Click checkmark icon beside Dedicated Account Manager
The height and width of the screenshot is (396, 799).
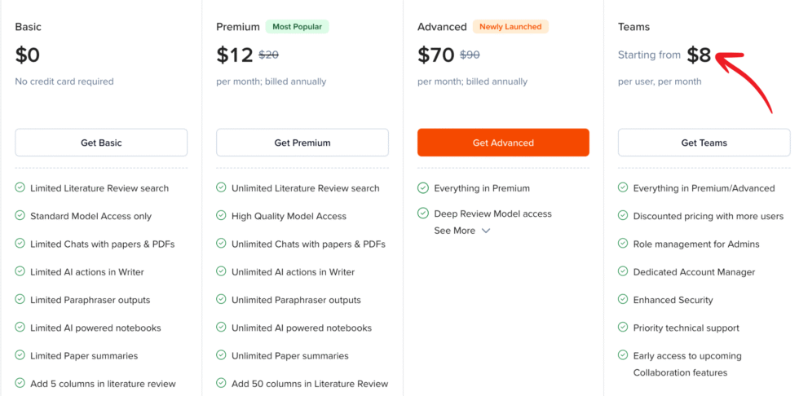[x=623, y=271]
